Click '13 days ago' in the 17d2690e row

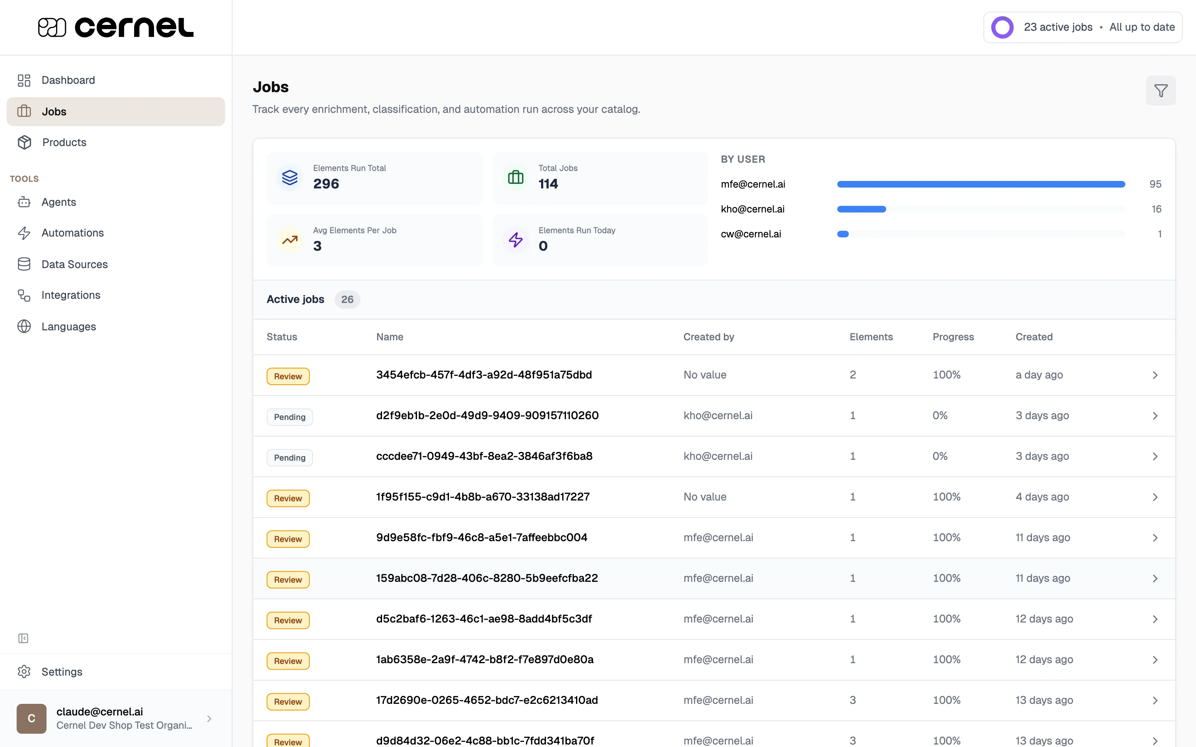tap(1044, 700)
